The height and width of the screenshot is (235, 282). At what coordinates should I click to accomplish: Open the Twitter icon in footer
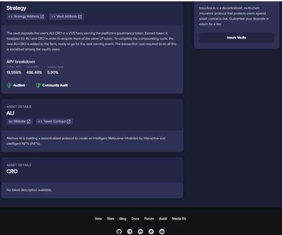click(151, 231)
